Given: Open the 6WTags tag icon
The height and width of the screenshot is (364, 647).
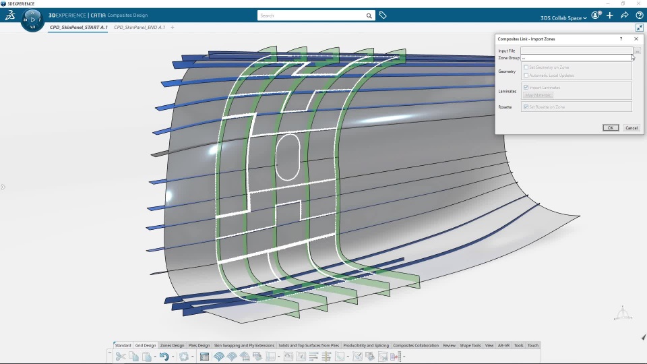Looking at the screenshot, I should pyautogui.click(x=383, y=16).
